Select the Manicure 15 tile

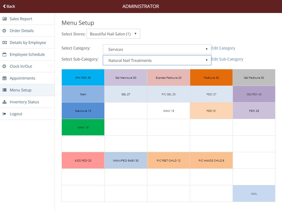[83, 111]
